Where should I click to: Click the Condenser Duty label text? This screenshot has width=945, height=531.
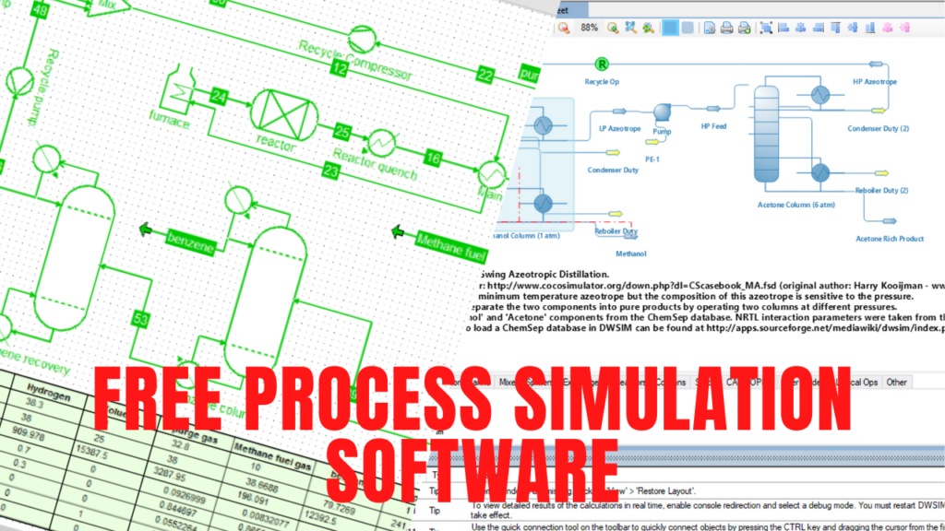[x=613, y=170]
